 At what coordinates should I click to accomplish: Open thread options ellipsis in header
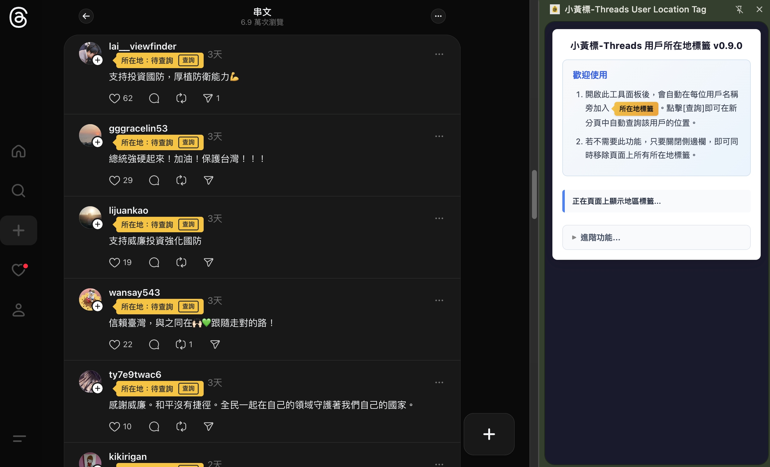[438, 16]
